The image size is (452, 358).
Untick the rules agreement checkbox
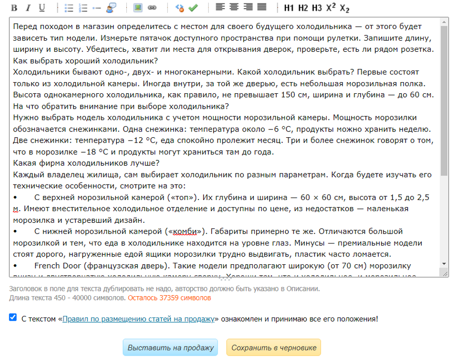tap(13, 317)
